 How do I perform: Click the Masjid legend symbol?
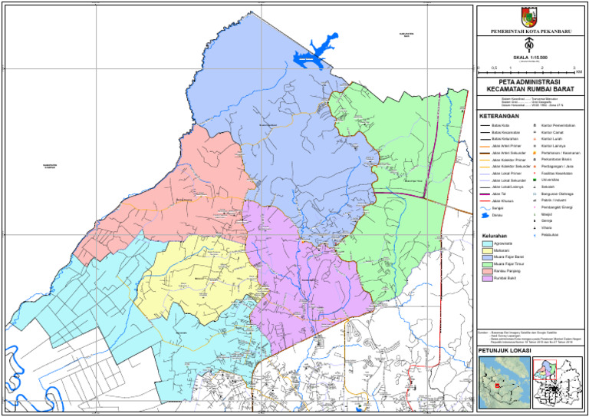535,214
